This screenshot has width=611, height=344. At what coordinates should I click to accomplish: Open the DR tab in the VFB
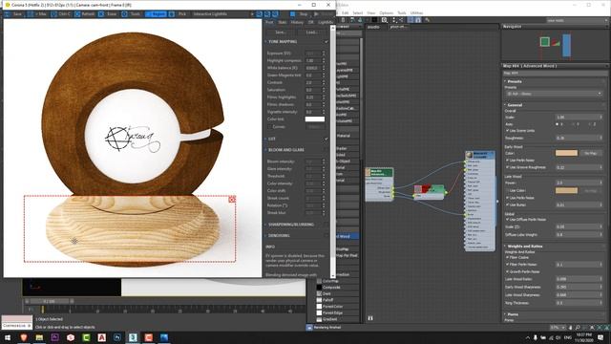tap(310, 23)
